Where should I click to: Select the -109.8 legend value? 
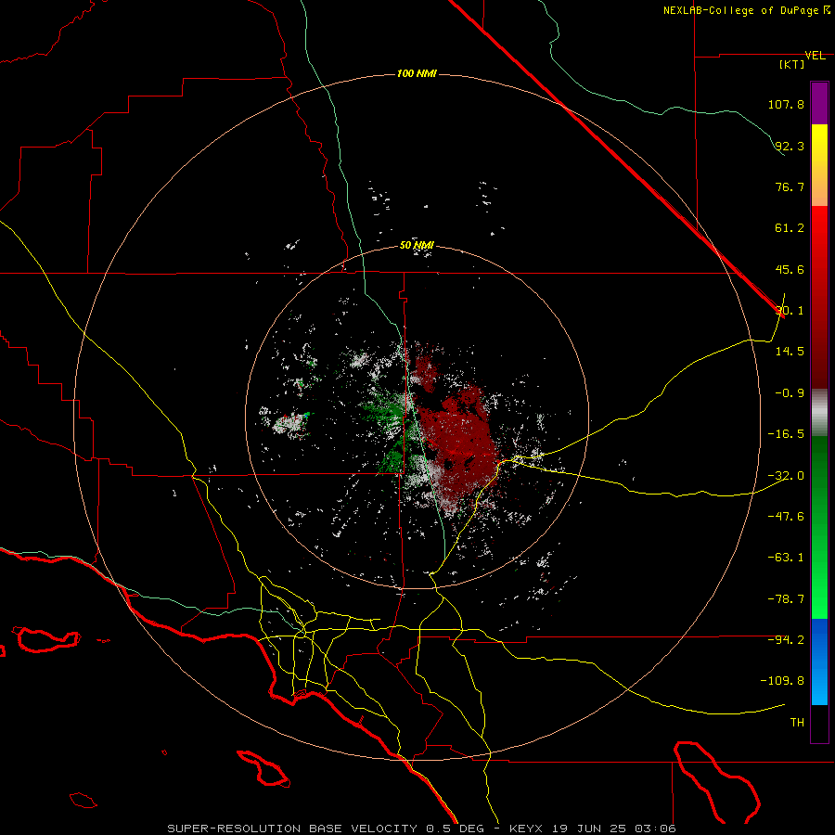tap(782, 681)
